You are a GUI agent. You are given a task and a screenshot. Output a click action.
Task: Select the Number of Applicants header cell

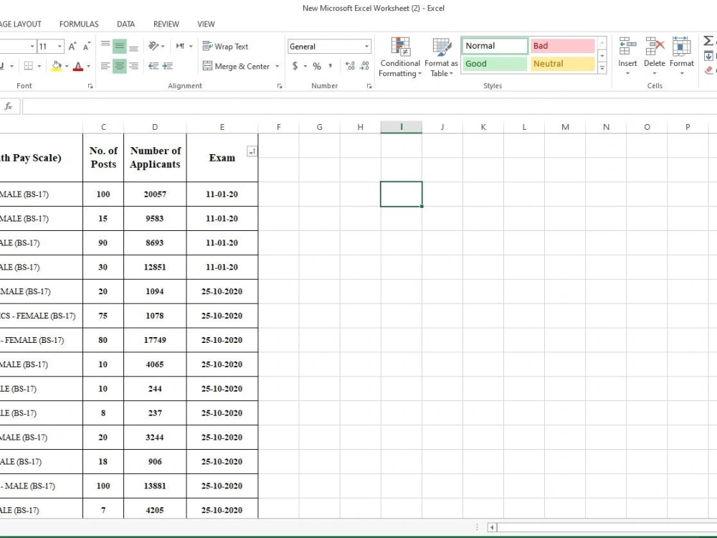[x=155, y=157]
